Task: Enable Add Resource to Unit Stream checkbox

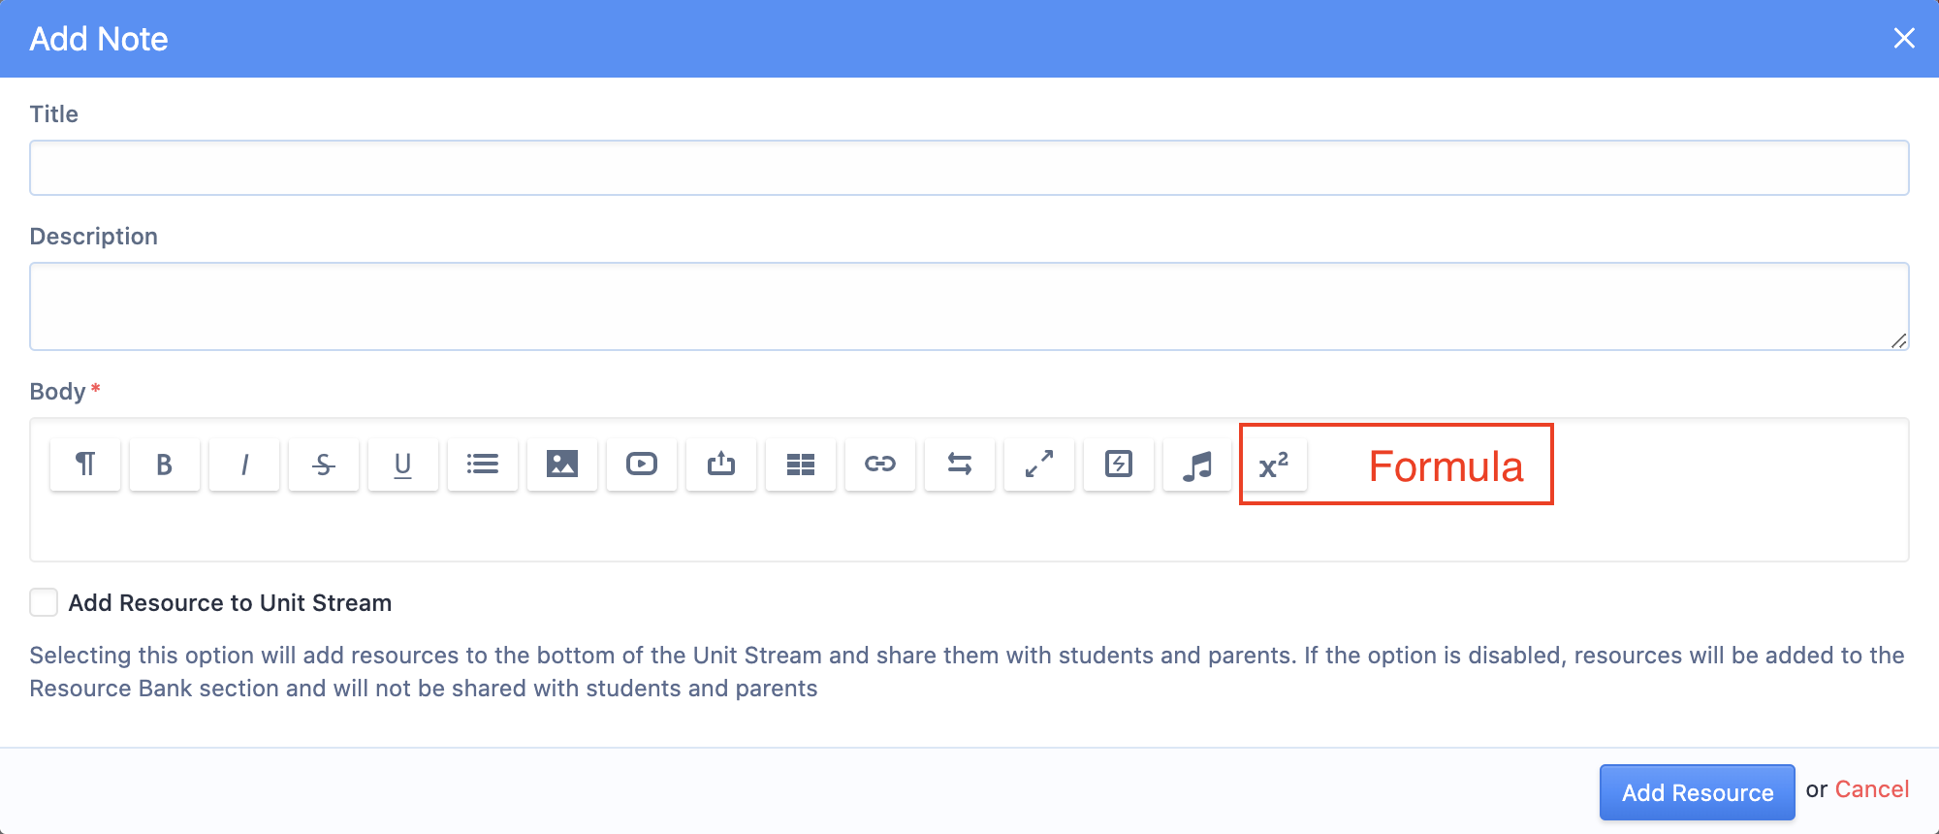Action: tap(44, 602)
